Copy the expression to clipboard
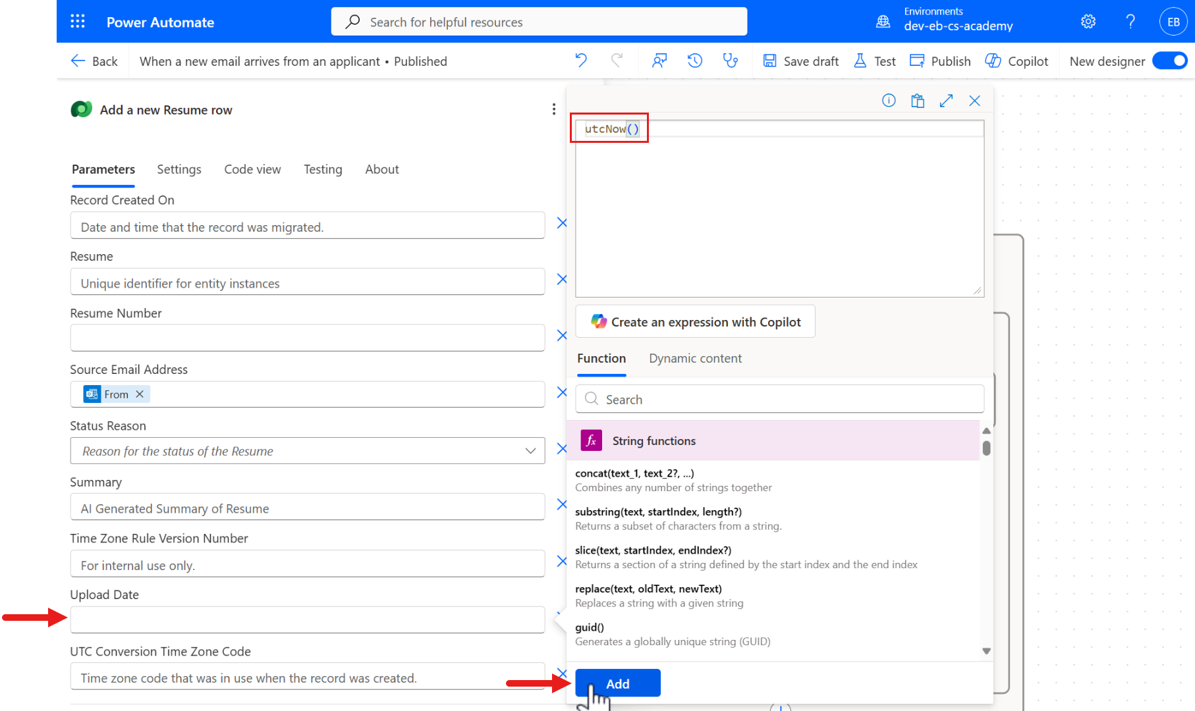Viewport: 1195px width, 711px height. click(x=917, y=100)
